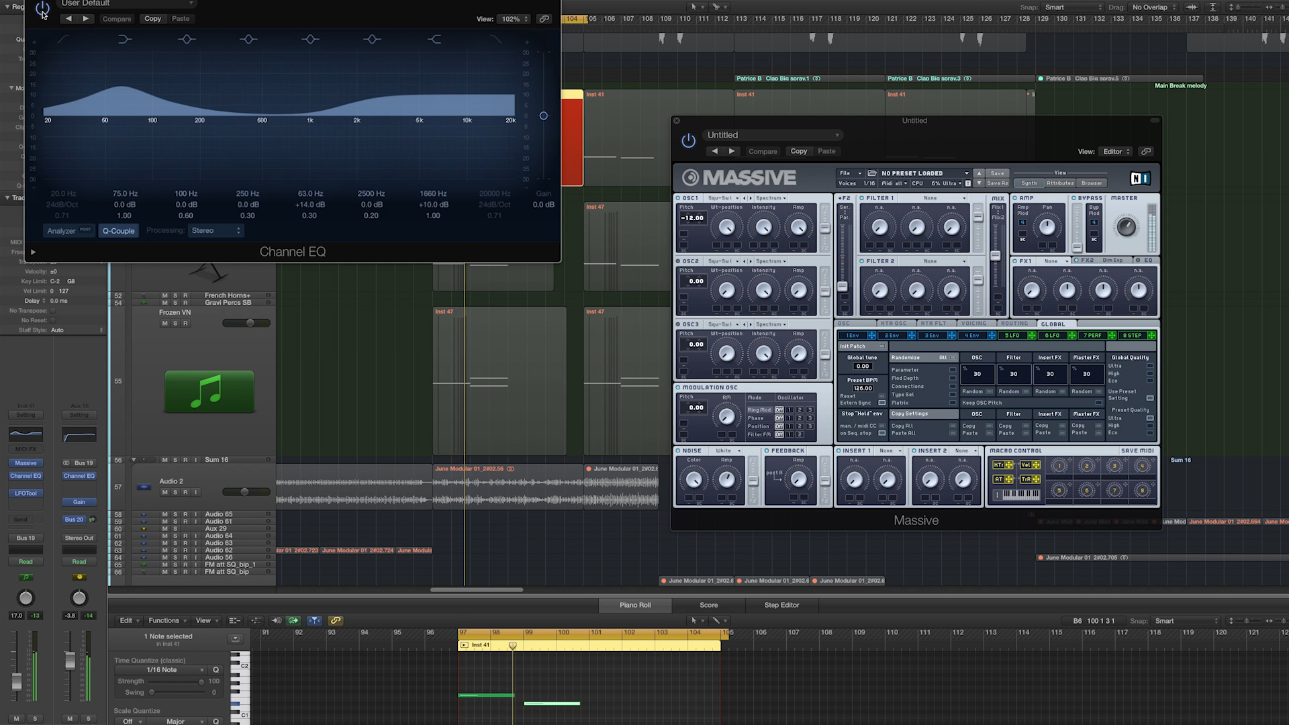Toggle FILTER 2 enable LED
The image size is (1289, 725).
point(862,262)
